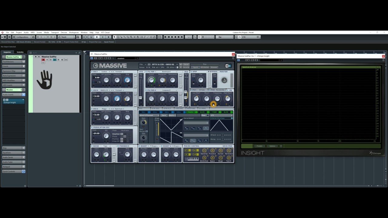388x218 pixels.
Task: Toggle the Filter 2 power button
Action: pyautogui.click(x=146, y=90)
